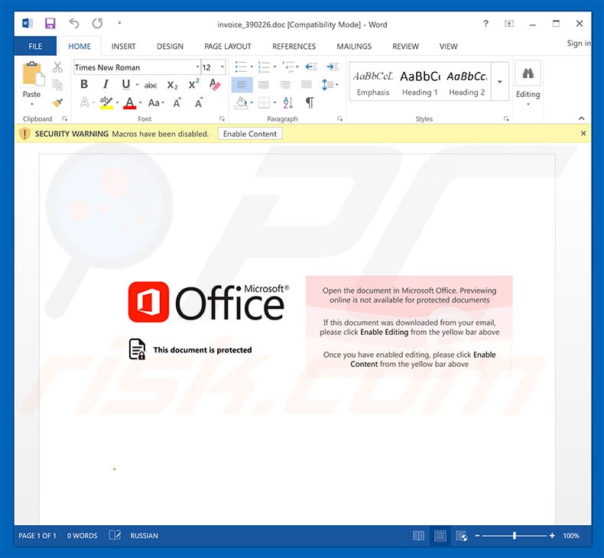
Task: Center the text alignment
Action: [x=264, y=85]
